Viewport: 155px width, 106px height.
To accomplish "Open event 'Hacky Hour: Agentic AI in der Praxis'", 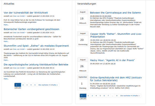I will [112, 60].
